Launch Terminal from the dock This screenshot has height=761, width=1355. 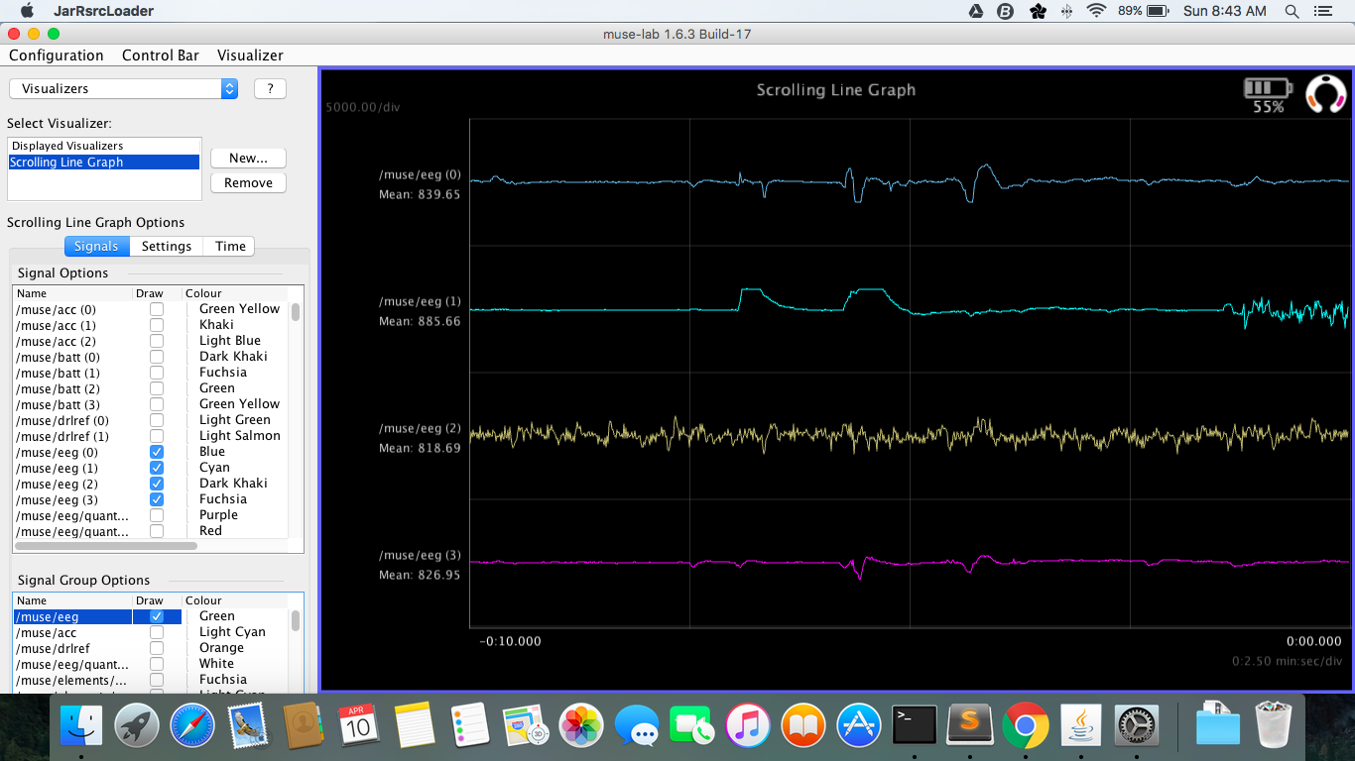click(915, 727)
